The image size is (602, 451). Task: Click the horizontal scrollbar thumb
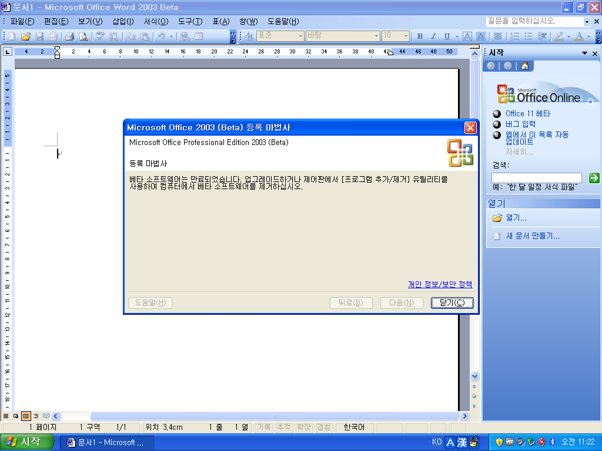(274, 416)
